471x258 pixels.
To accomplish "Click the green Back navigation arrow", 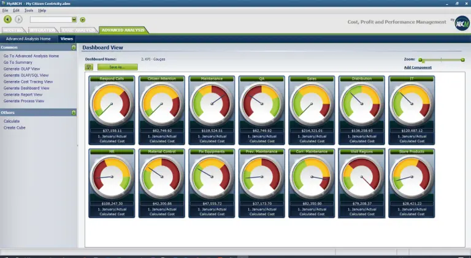I will coord(7,20).
